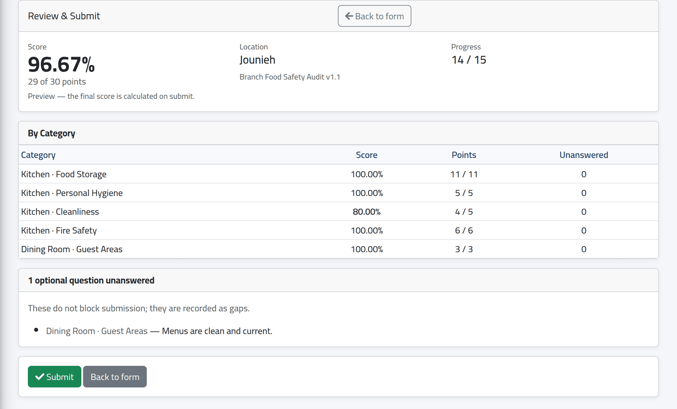The image size is (677, 409).
Task: Click the 96.67% overall score
Action: pyautogui.click(x=61, y=65)
